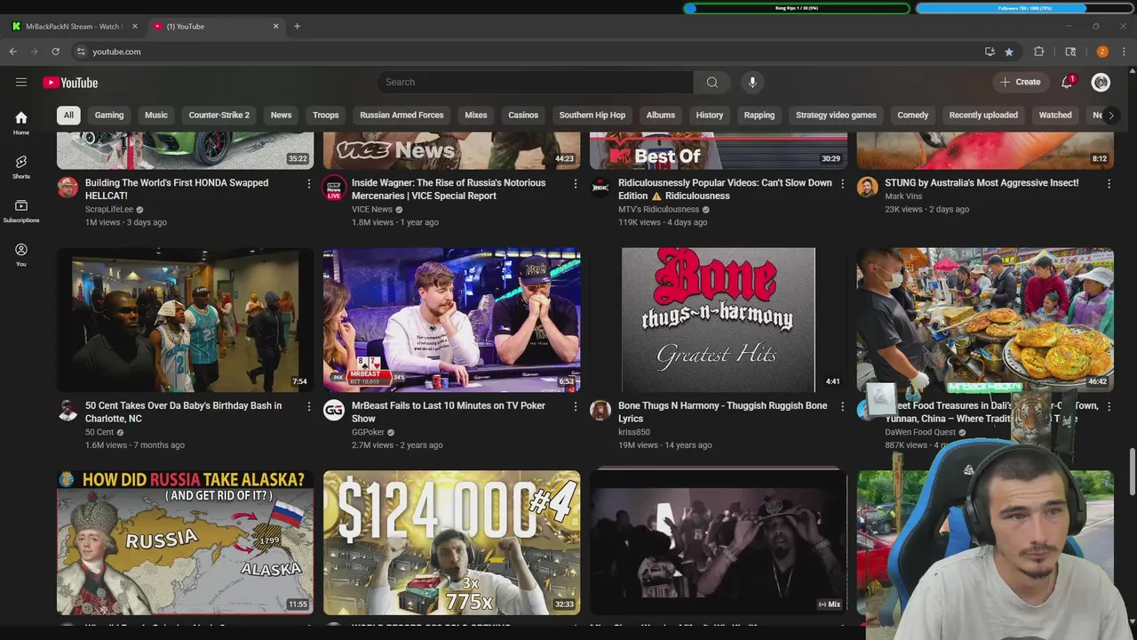Open Inside Wagner VICE Special Report title
This screenshot has width=1137, height=640.
pyautogui.click(x=449, y=189)
